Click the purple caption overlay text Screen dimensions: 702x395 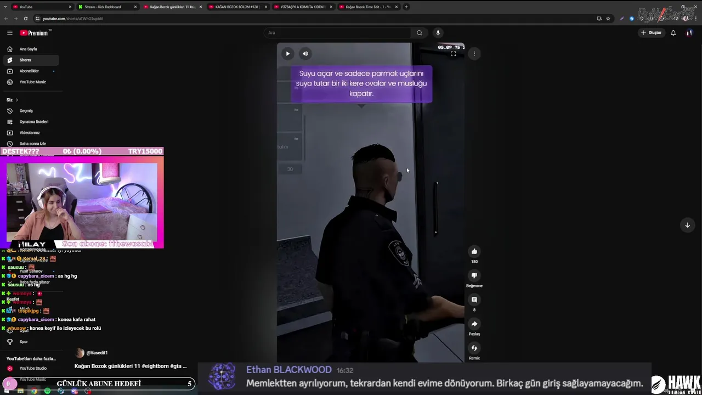click(361, 83)
